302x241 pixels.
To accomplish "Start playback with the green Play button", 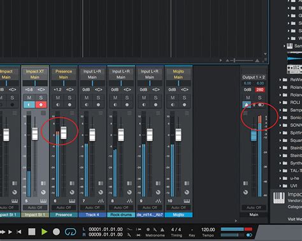I will (x=44, y=231).
